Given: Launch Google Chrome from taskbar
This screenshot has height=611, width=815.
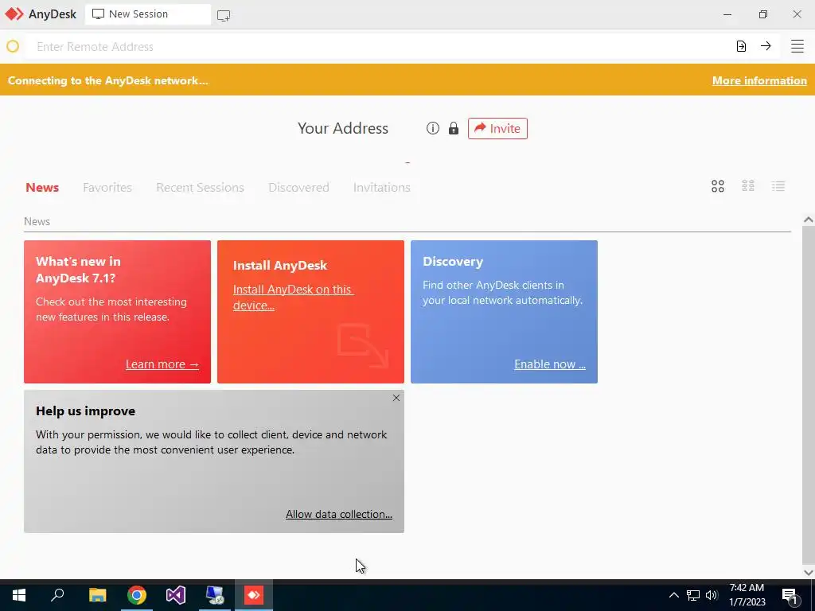Looking at the screenshot, I should [137, 595].
